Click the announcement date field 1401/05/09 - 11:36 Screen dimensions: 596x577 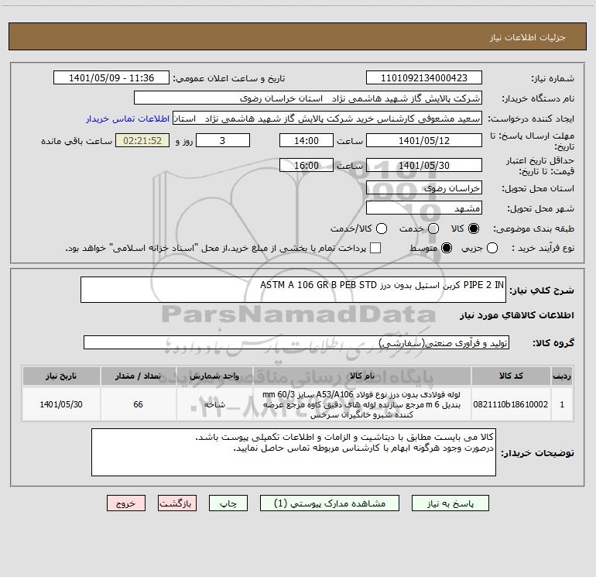click(111, 78)
